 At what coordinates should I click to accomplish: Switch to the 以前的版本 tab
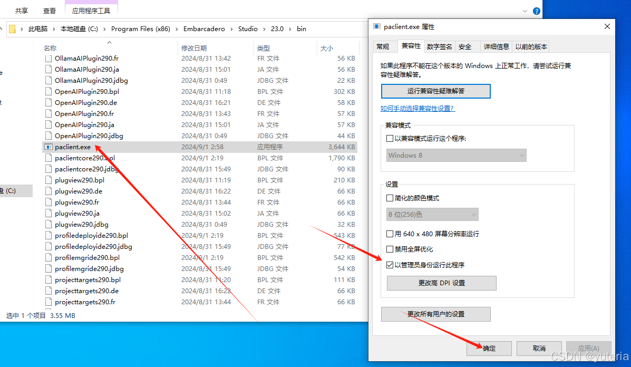531,47
